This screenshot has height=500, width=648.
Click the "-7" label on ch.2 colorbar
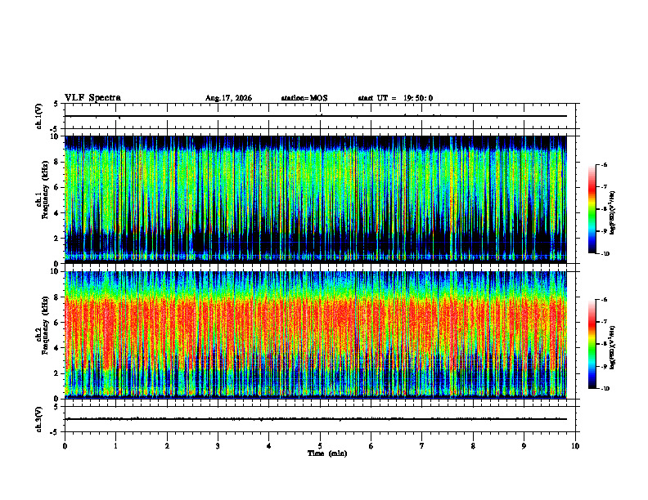coord(604,322)
